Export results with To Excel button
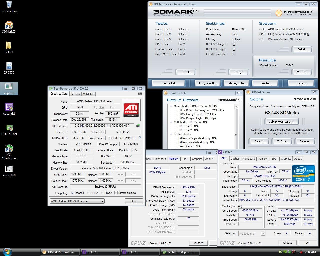Screen dimensions: 320x256 pos(282,141)
